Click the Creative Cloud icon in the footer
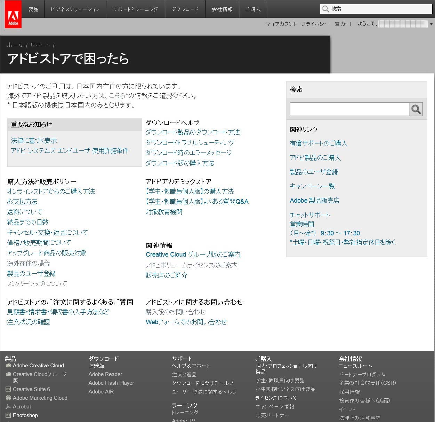The height and width of the screenshot is (422, 435). pos(8,366)
